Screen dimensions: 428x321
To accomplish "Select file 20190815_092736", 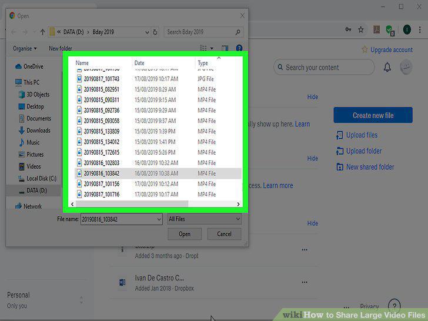I will tap(158, 111).
